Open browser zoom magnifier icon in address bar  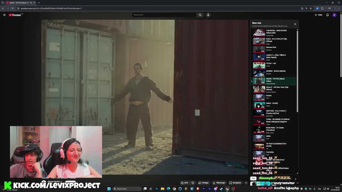click(x=306, y=8)
